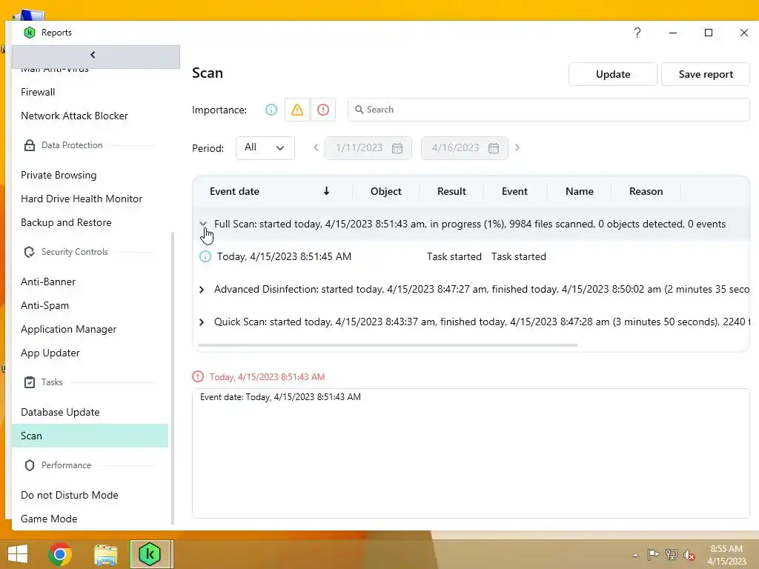Toggle the informational importance filter icon
This screenshot has height=569, width=759.
tap(271, 110)
